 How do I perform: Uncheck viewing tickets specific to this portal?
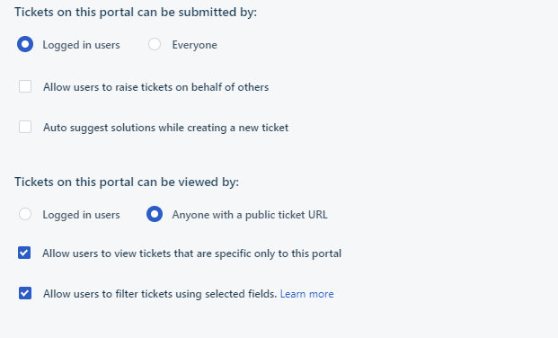pyautogui.click(x=24, y=253)
